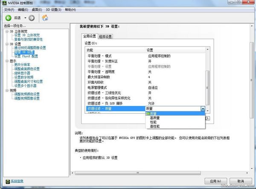
Task: Select 设置 3D 立体视觉 in tree
Action: [27, 35]
